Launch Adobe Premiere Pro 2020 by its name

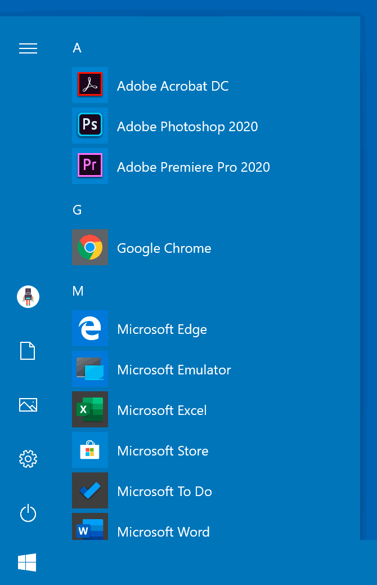193,167
